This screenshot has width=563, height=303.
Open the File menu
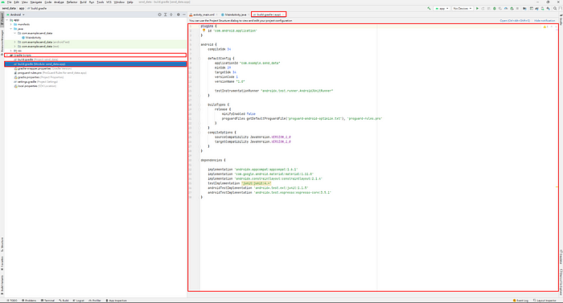pos(10,2)
